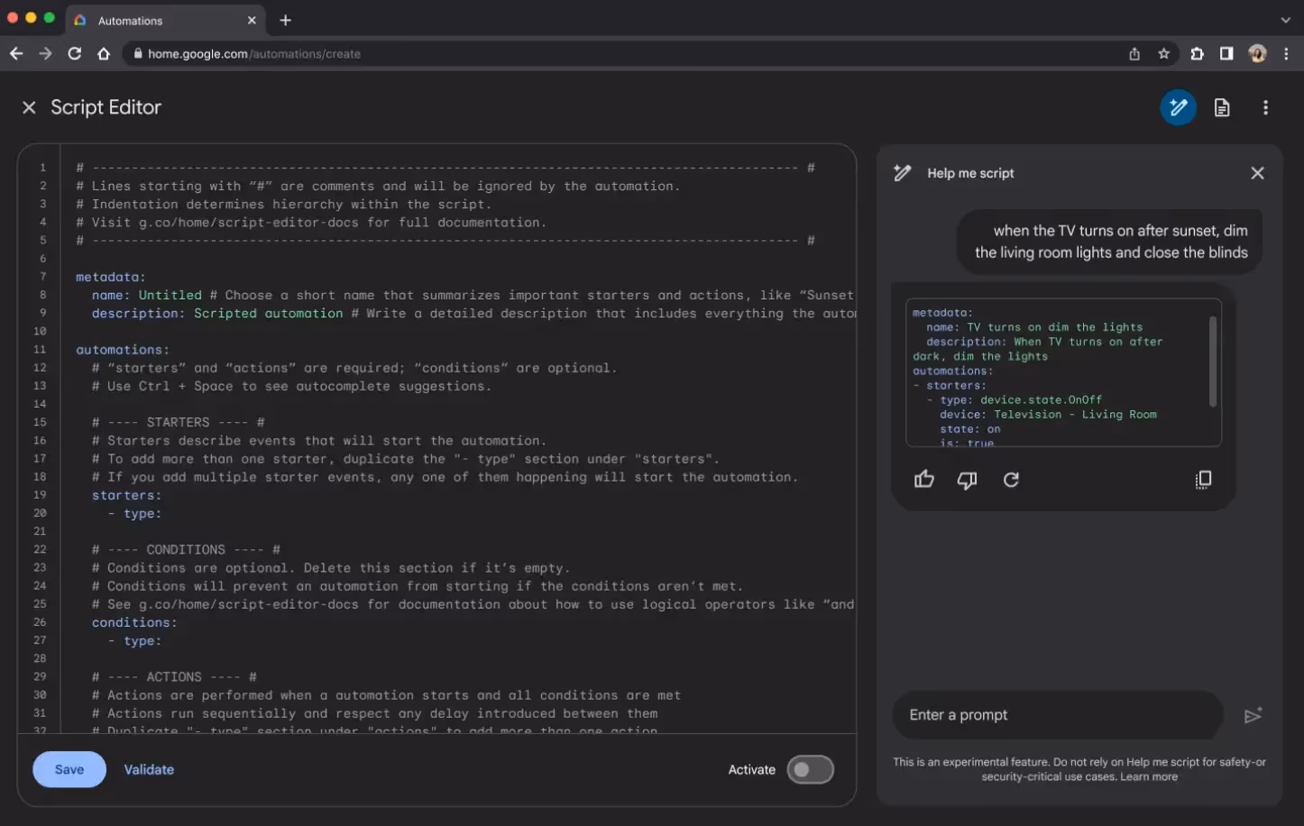Go back in browser history
This screenshot has width=1304, height=826.
pos(16,54)
